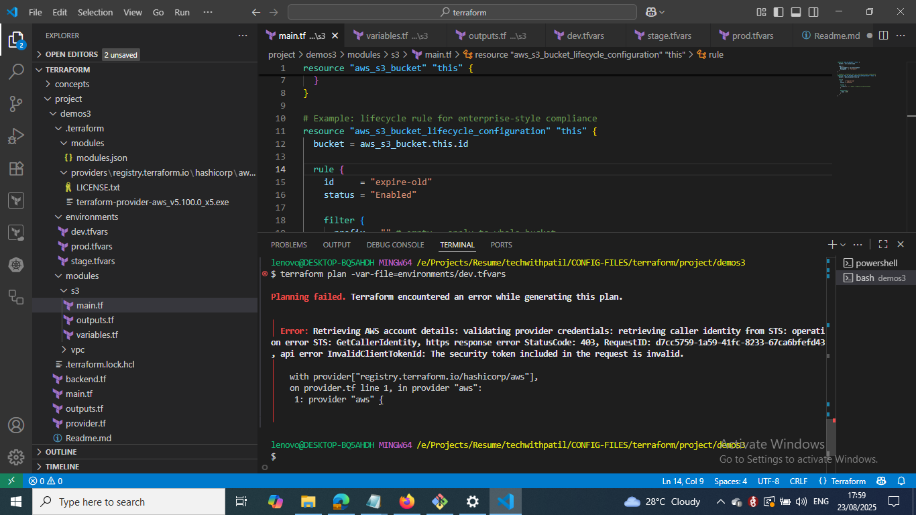Open the Terraform extension view in activity bar
Screen dimensions: 916x515
[16, 201]
